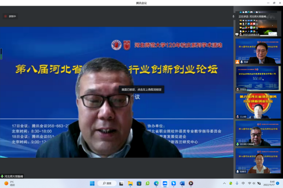Select the bottom female participant video tile
Viewport: 283px width, 188px height.
[258, 161]
